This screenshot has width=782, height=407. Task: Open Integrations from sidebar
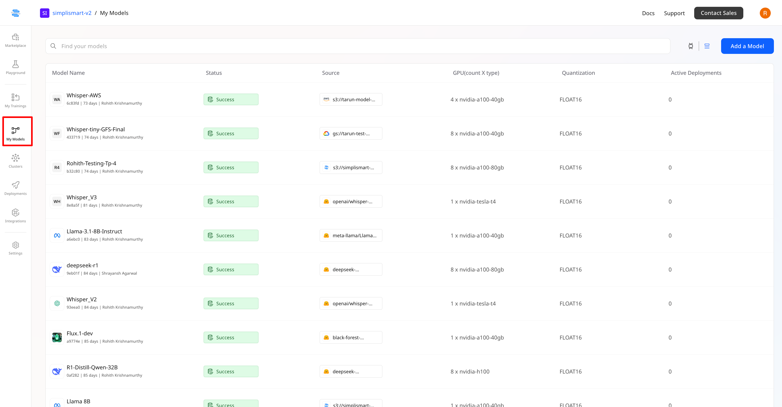tap(15, 216)
